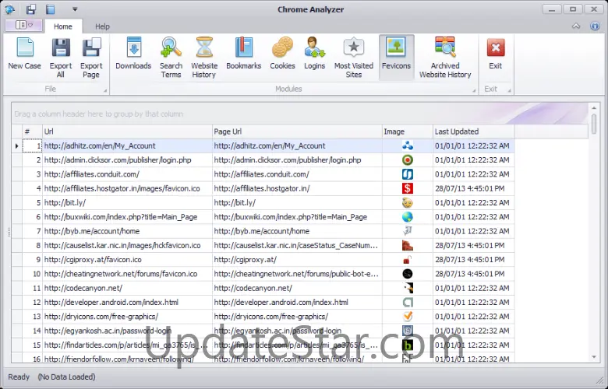The image size is (608, 389).
Task: Click the blue info icon at top right
Action: (595, 26)
